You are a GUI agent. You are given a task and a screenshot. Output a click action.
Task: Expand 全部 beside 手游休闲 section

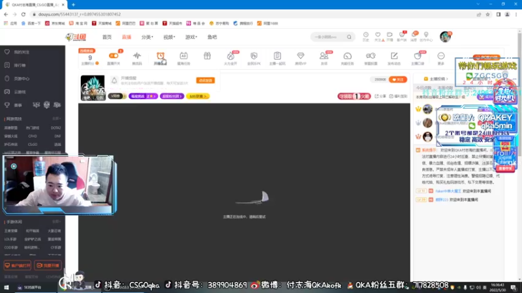[56, 221]
